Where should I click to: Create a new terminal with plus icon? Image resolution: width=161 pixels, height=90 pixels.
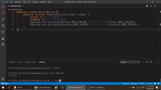pyautogui.click(x=143, y=62)
